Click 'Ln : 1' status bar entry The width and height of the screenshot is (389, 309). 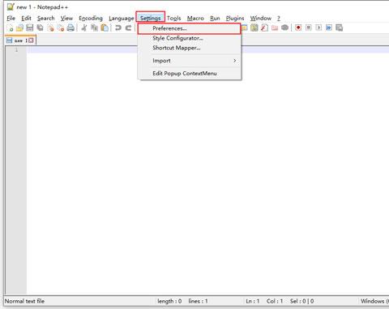click(253, 301)
